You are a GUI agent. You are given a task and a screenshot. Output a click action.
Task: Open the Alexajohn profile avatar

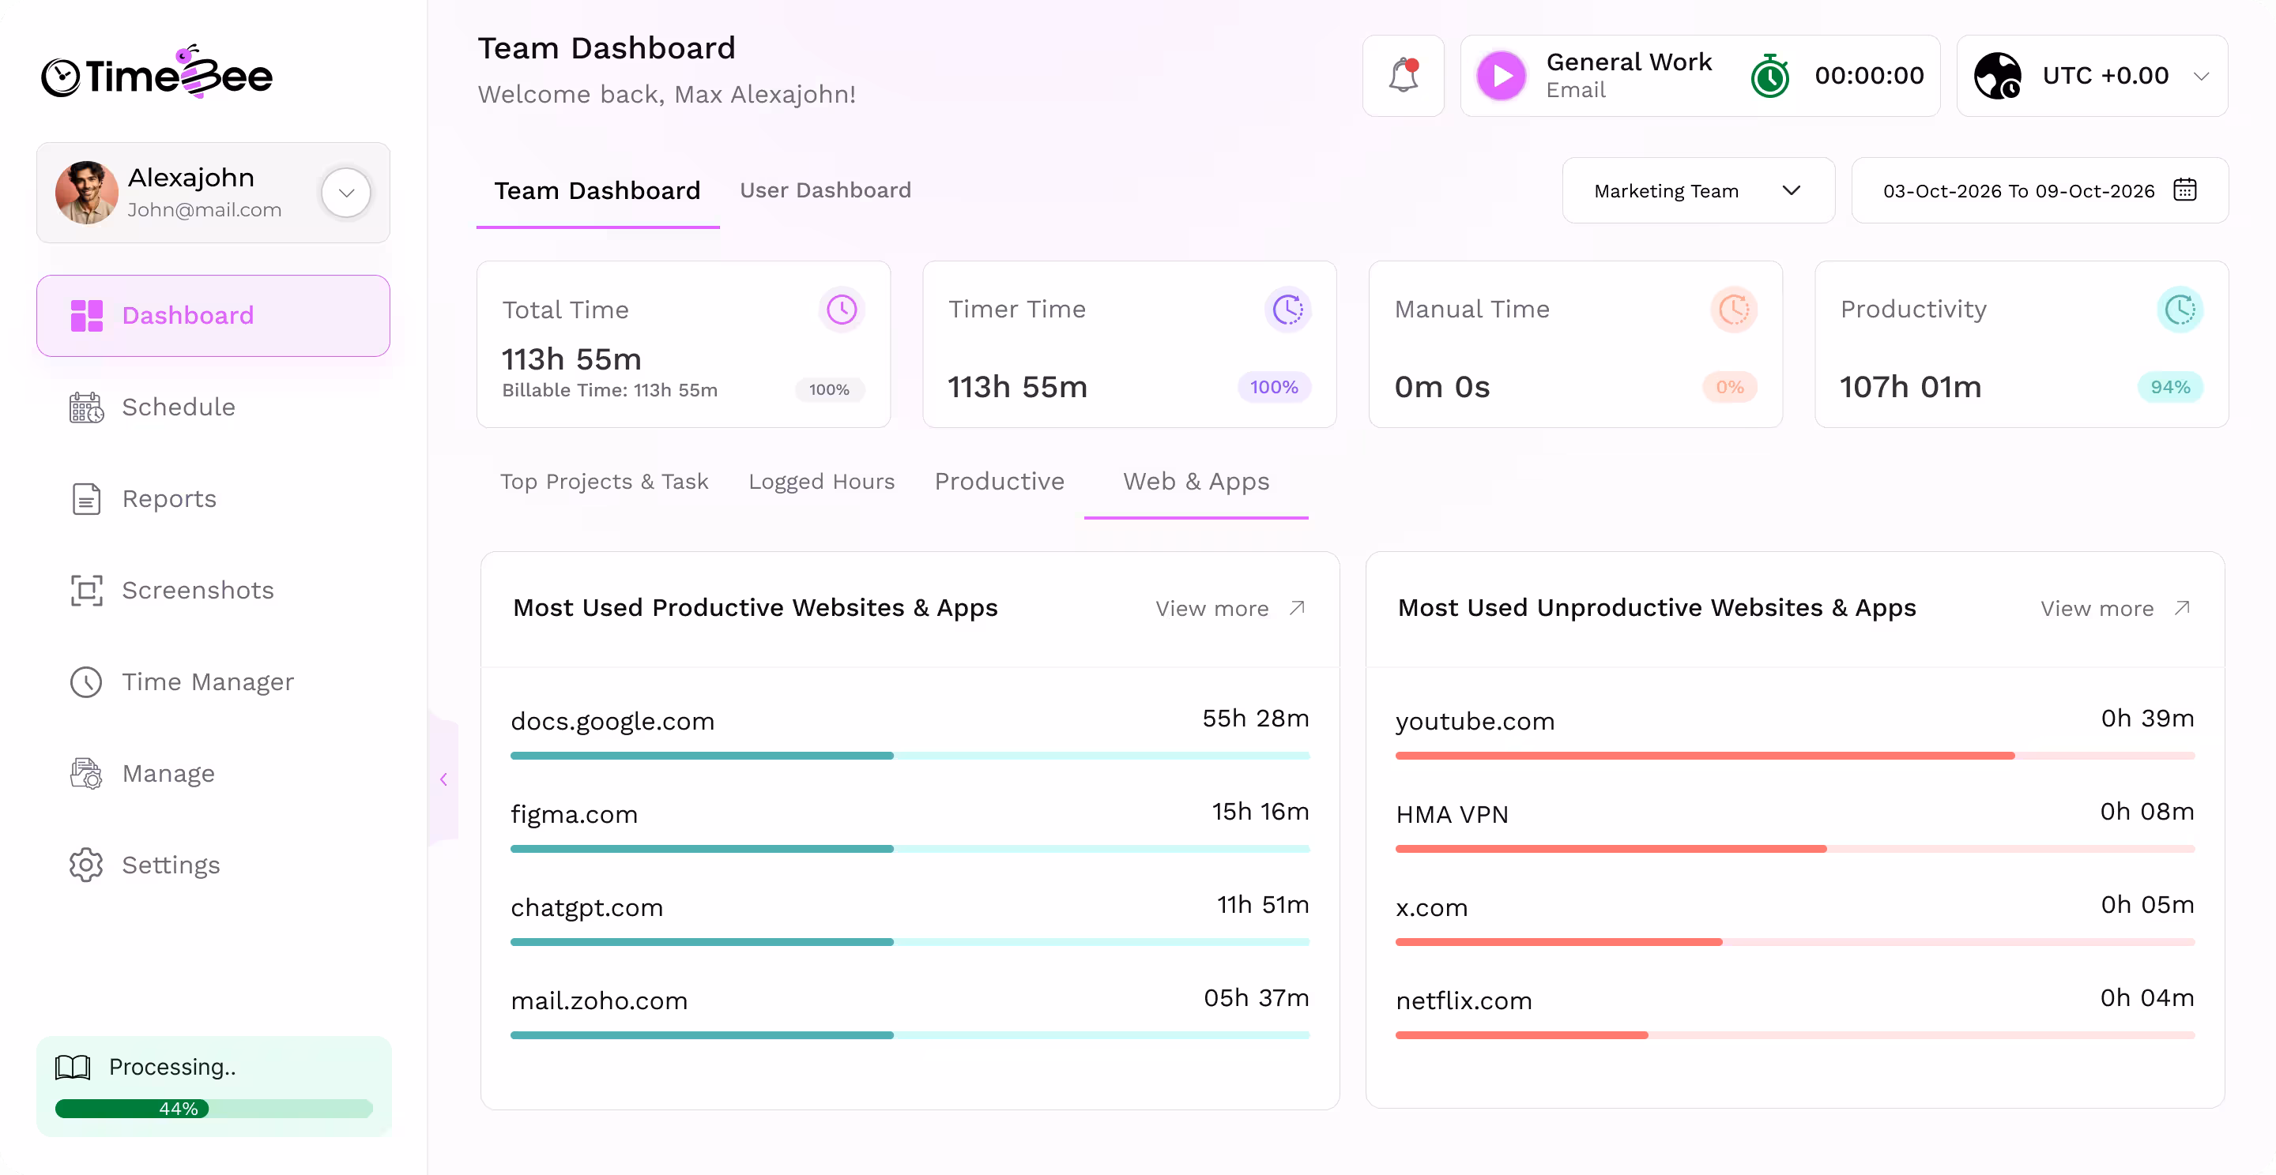point(87,193)
